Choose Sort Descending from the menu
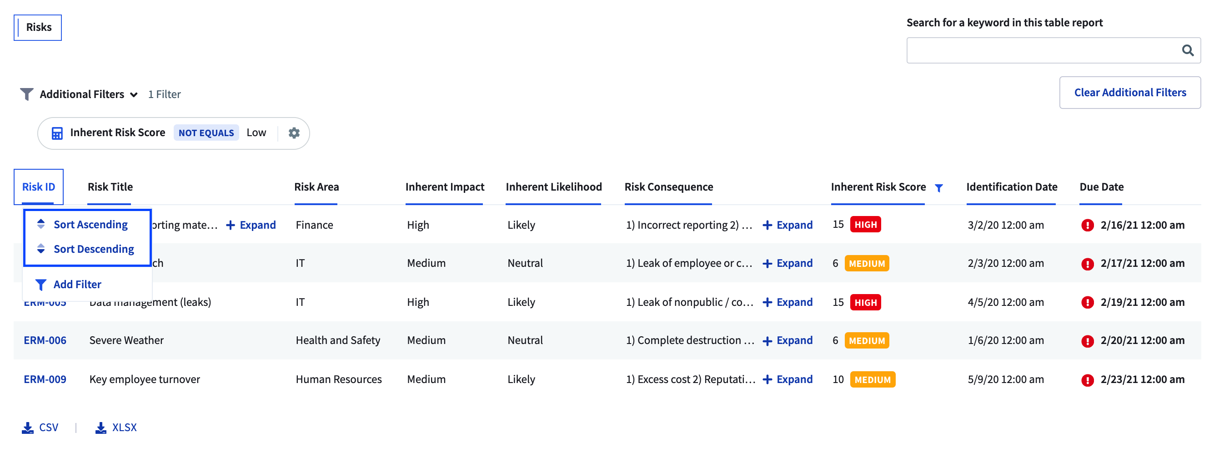The width and height of the screenshot is (1214, 452). [93, 249]
